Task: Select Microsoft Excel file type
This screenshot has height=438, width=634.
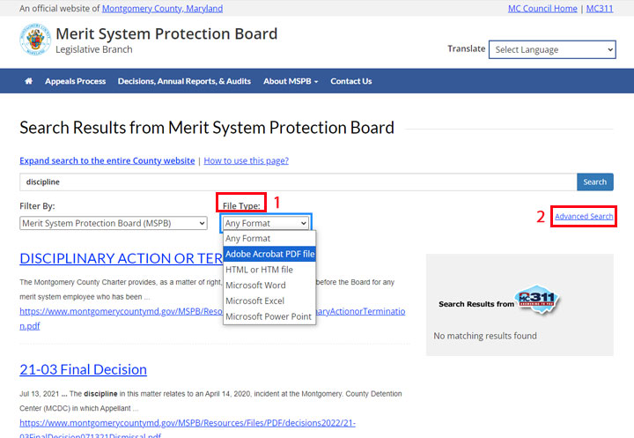Action: [255, 301]
